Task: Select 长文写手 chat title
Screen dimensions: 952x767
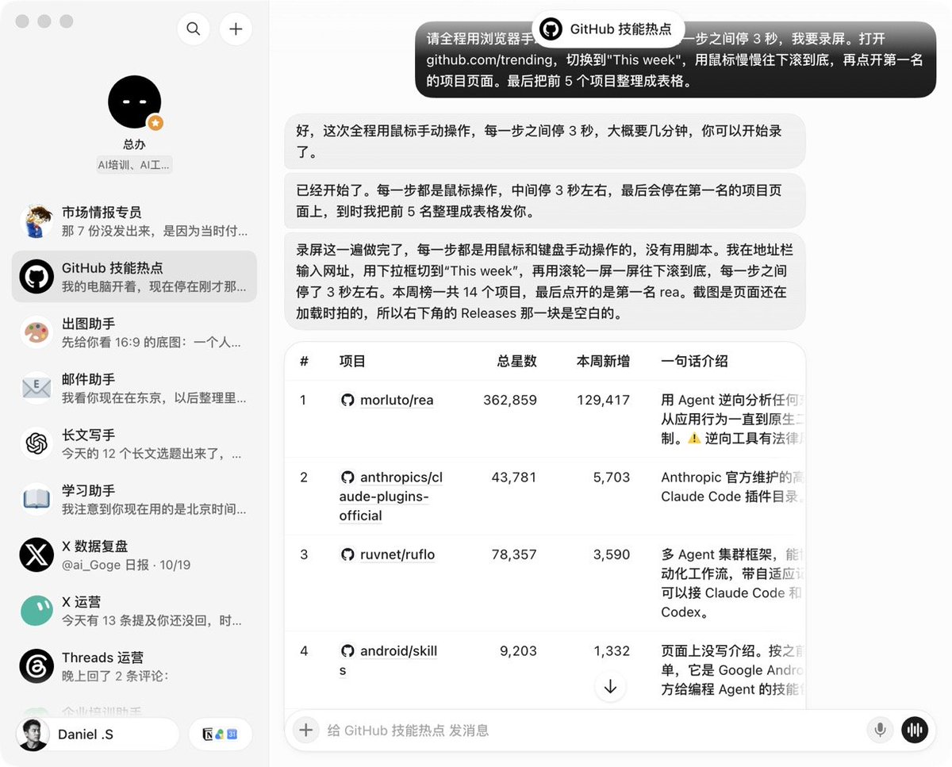Action: (89, 435)
